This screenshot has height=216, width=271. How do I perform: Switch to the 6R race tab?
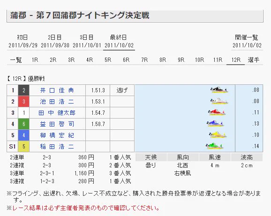click(x=126, y=60)
